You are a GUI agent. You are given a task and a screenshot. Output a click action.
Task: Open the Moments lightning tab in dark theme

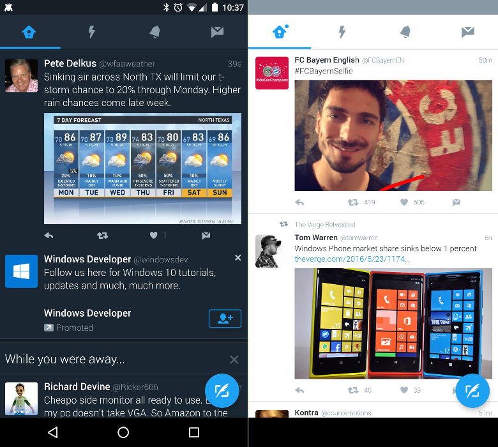point(92,32)
